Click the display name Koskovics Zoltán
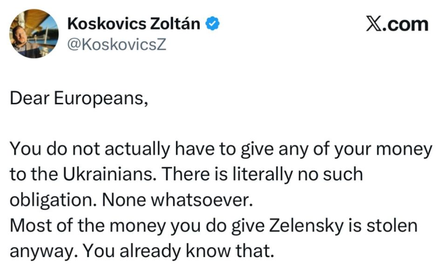This screenshot has width=447, height=264. [x=135, y=23]
